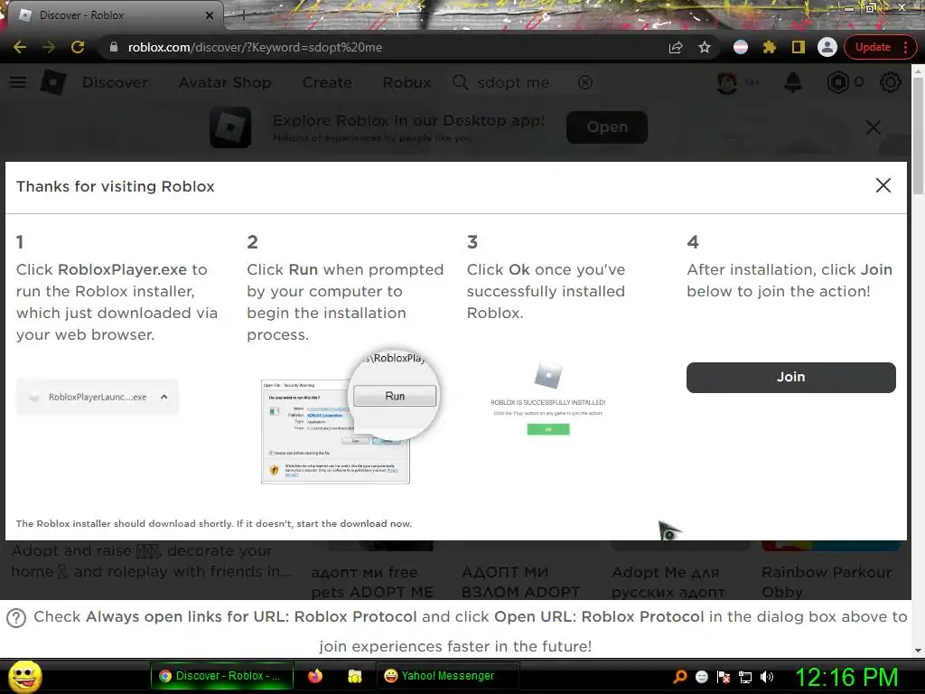Open the user avatar profile
925x694 pixels.
727,82
